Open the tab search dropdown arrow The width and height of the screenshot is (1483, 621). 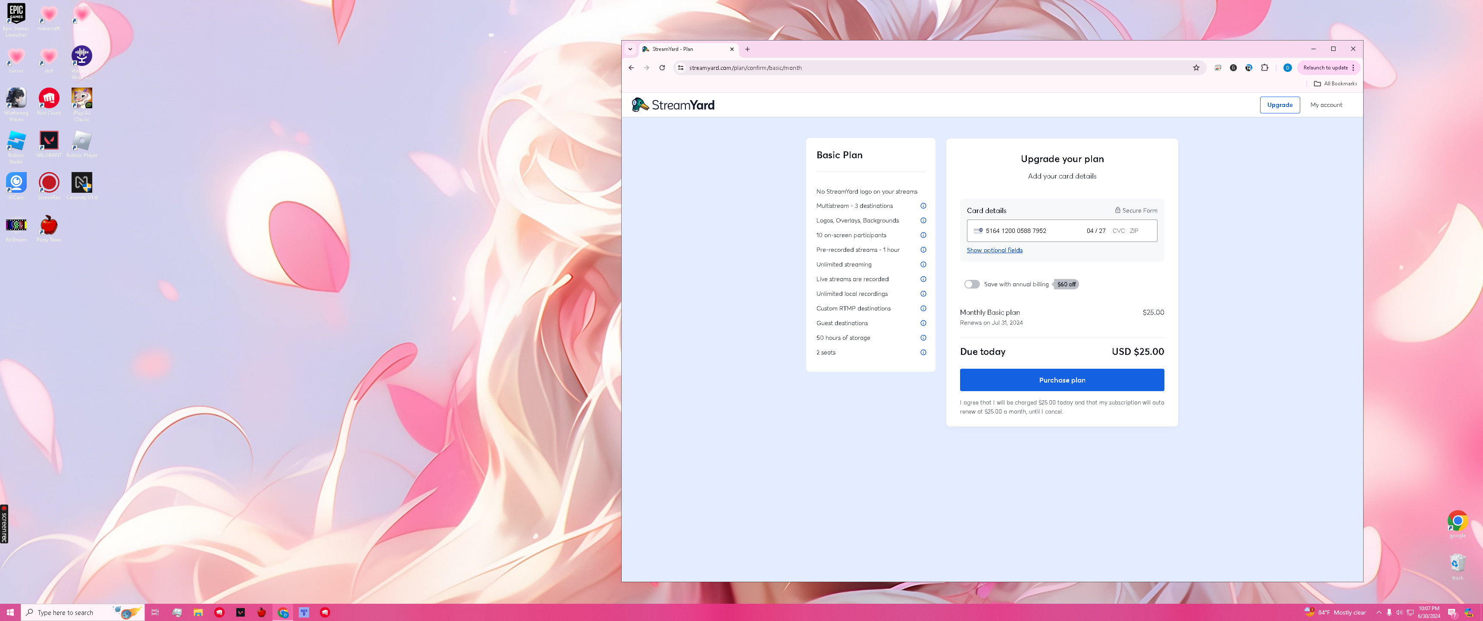[630, 49]
